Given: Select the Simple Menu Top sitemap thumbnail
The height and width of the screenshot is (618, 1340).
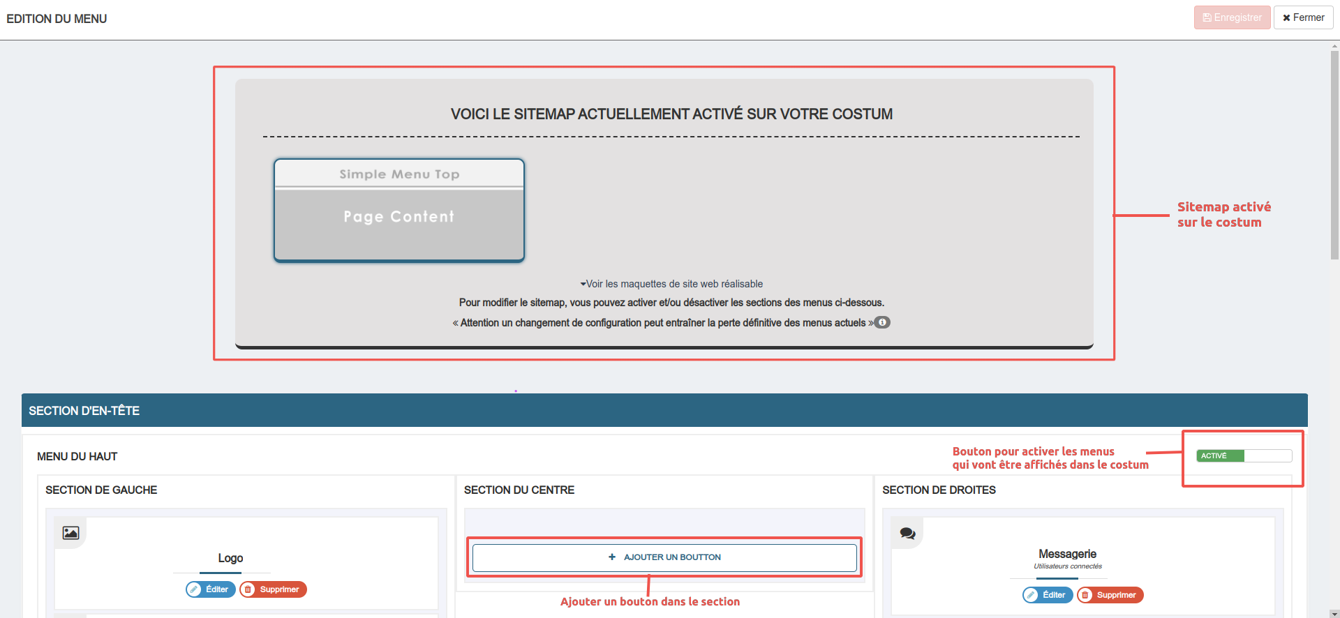Looking at the screenshot, I should pyautogui.click(x=399, y=174).
